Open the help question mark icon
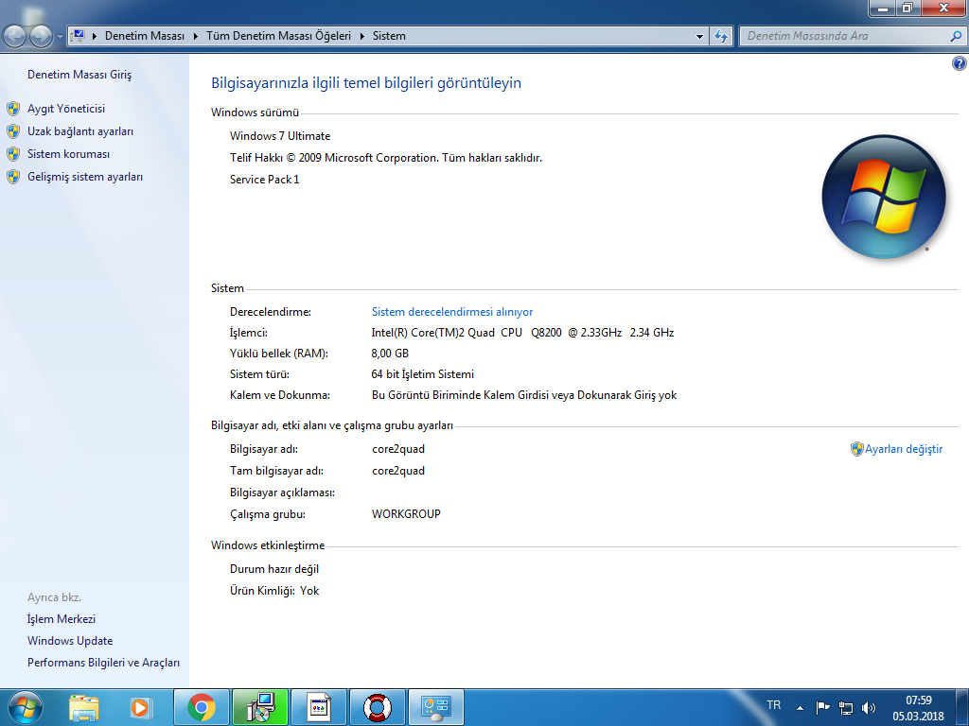Image resolution: width=969 pixels, height=726 pixels. [x=959, y=63]
